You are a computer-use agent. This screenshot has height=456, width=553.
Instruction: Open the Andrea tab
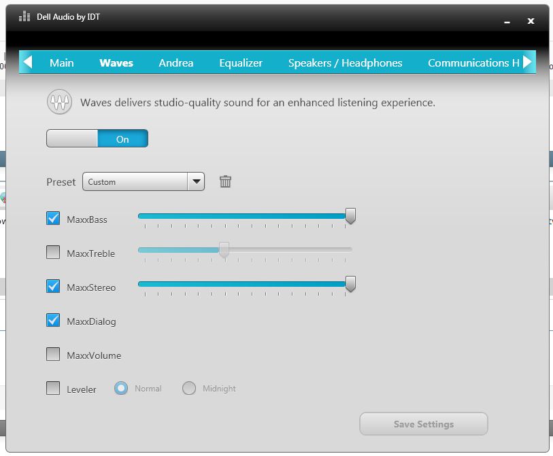click(176, 63)
